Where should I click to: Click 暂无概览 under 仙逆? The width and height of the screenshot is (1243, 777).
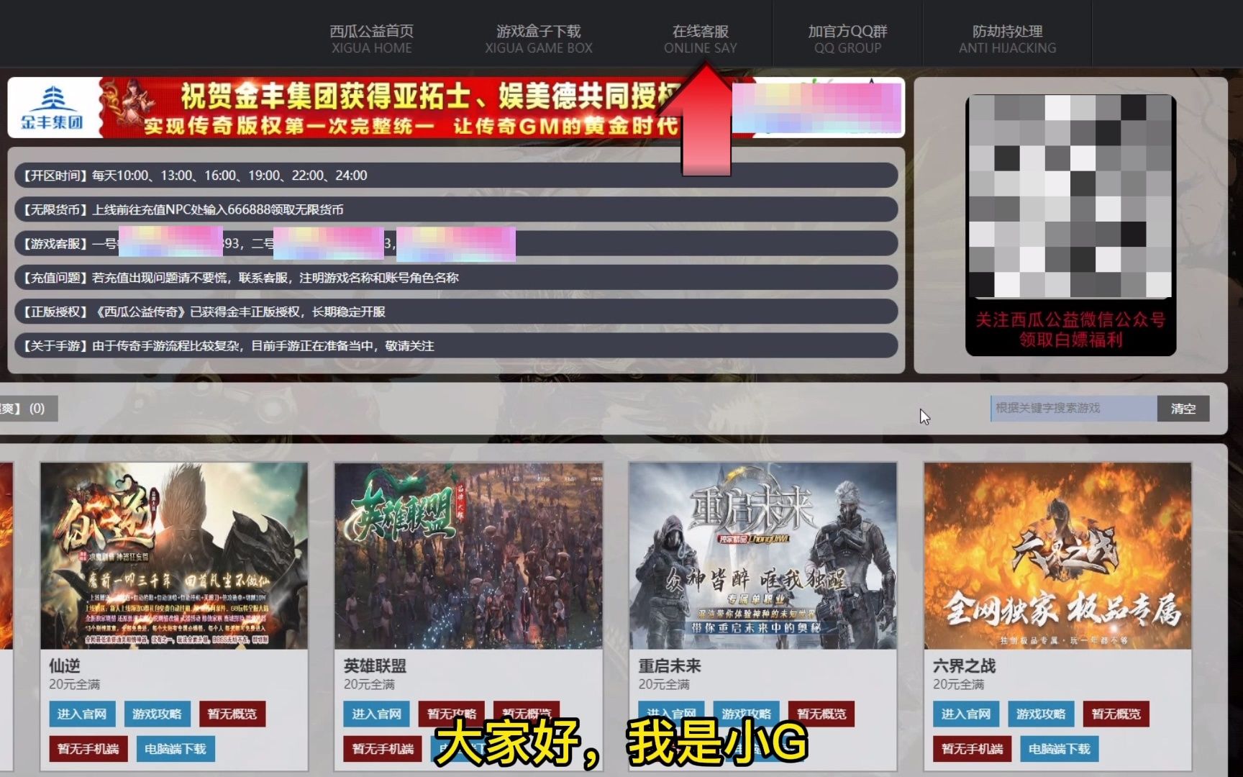coord(232,714)
